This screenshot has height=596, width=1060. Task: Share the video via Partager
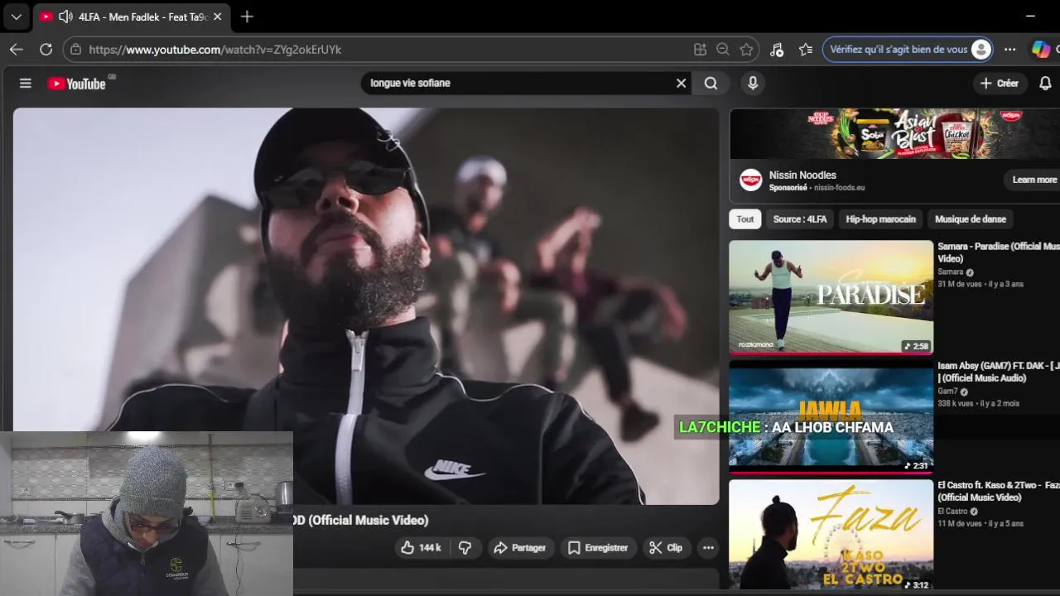point(519,547)
